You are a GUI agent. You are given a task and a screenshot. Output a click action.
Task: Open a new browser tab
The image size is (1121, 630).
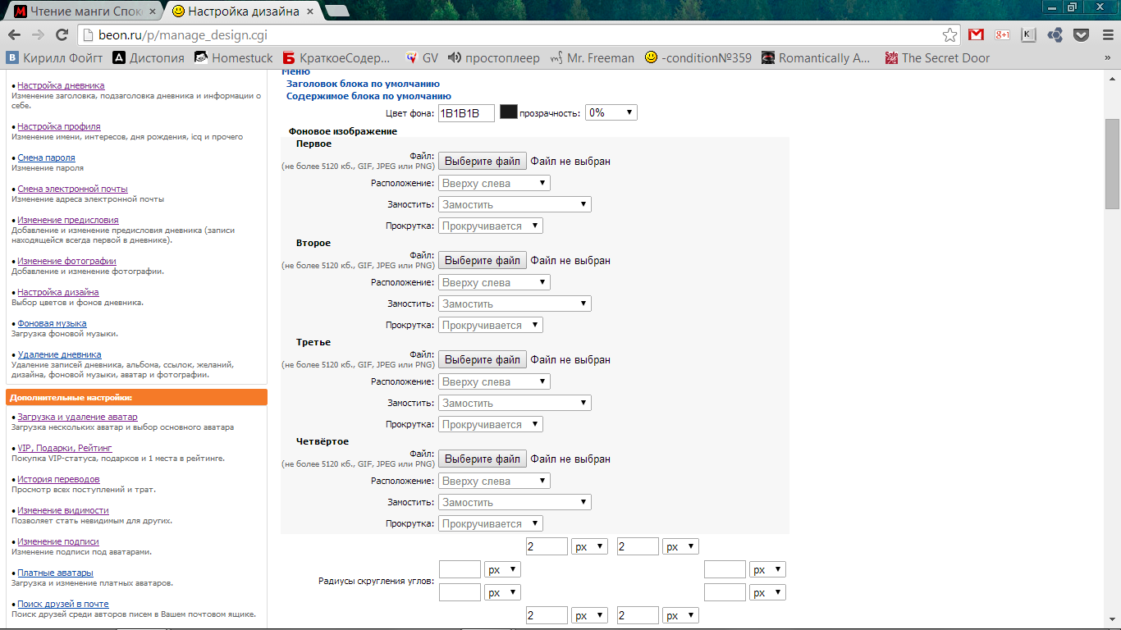pos(336,11)
